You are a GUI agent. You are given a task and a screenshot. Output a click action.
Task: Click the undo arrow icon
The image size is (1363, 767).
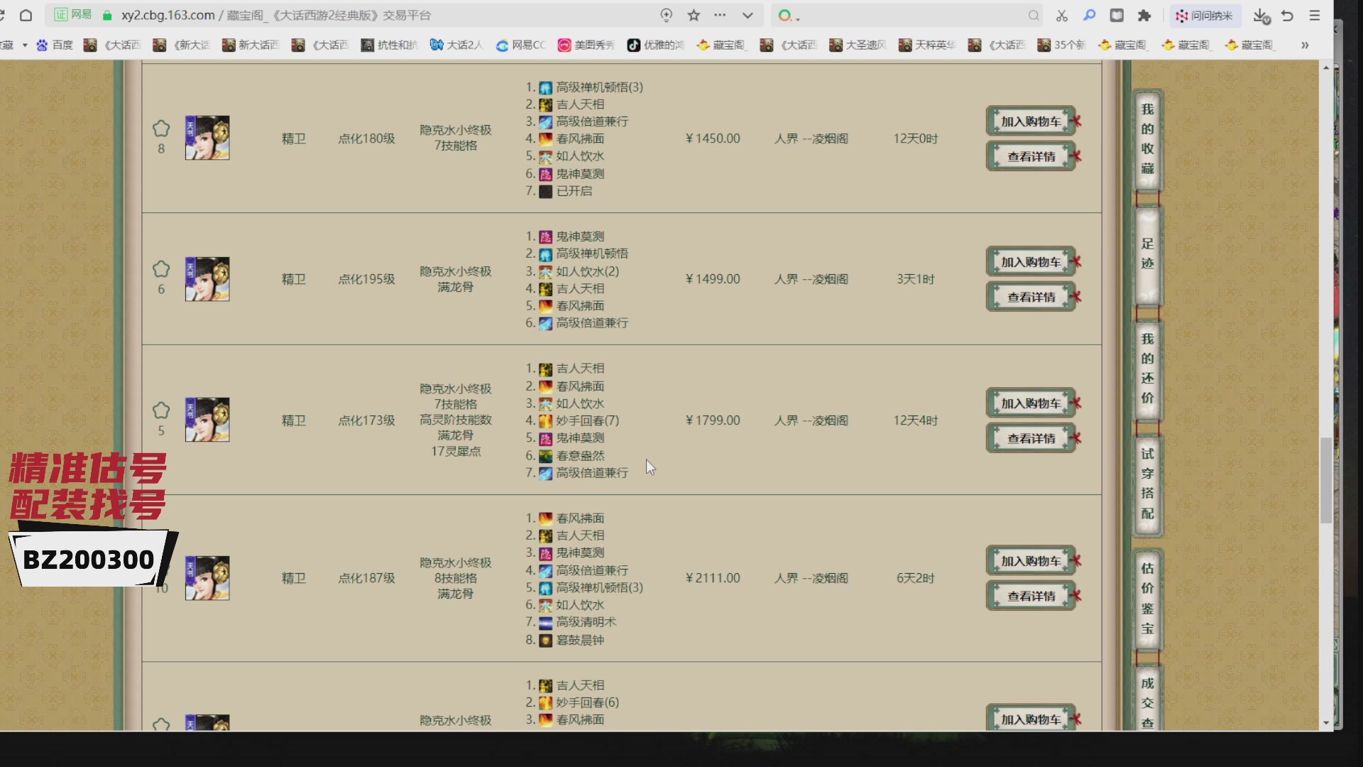click(1287, 16)
